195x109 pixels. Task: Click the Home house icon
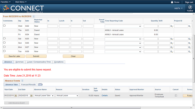(x=172, y=2)
